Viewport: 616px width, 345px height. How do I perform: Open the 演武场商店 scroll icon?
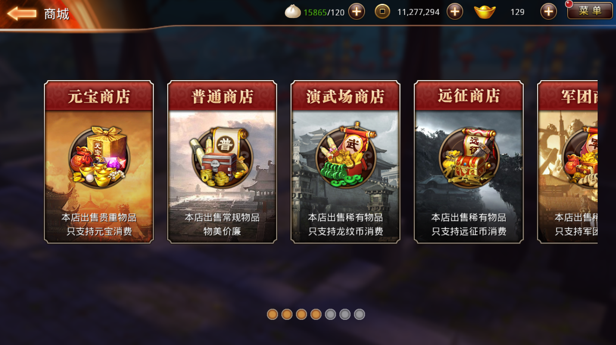click(x=345, y=156)
